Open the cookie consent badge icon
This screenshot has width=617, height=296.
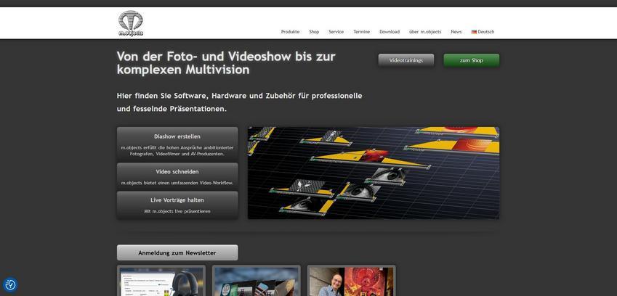coord(10,285)
